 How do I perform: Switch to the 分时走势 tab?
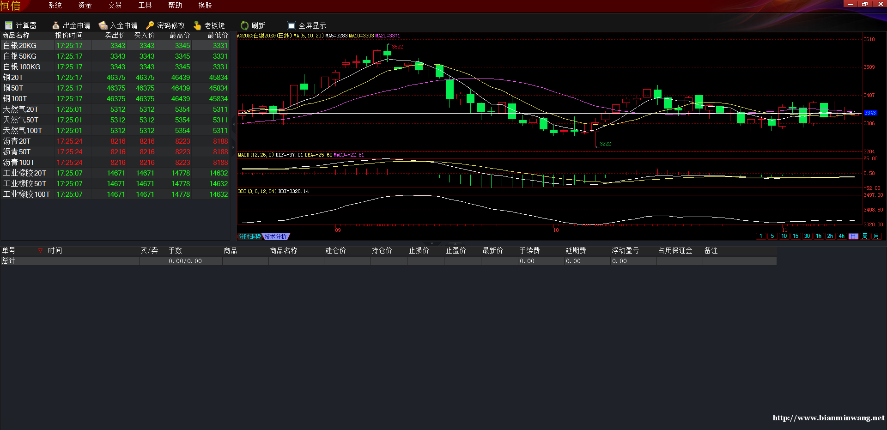coord(249,236)
